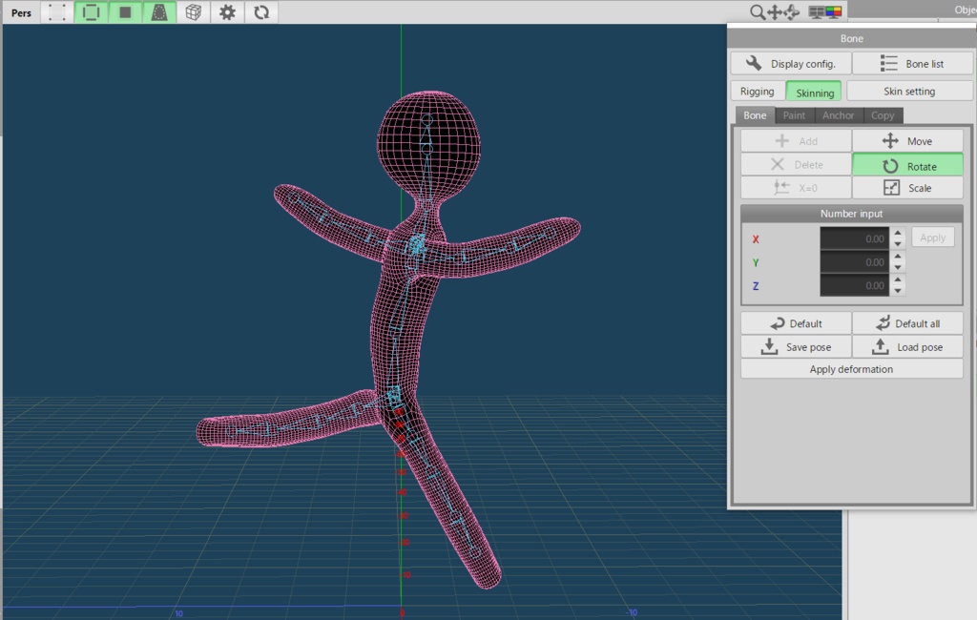Click Apply deformation
This screenshot has width=977, height=620.
click(851, 369)
